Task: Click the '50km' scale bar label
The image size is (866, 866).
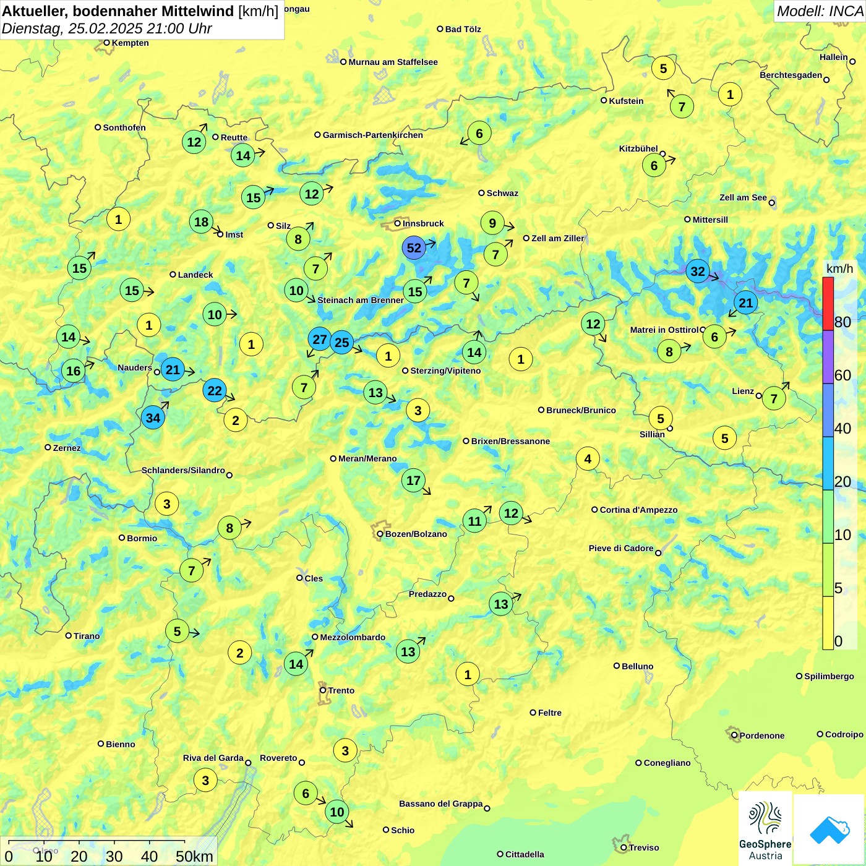Action: pos(194,856)
